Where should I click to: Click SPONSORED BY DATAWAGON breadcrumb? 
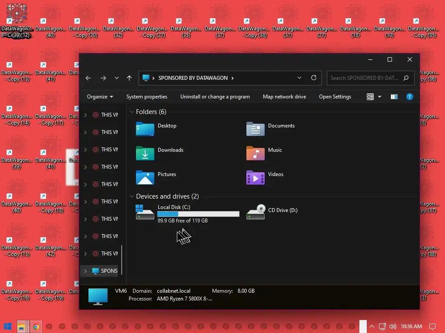(x=193, y=78)
